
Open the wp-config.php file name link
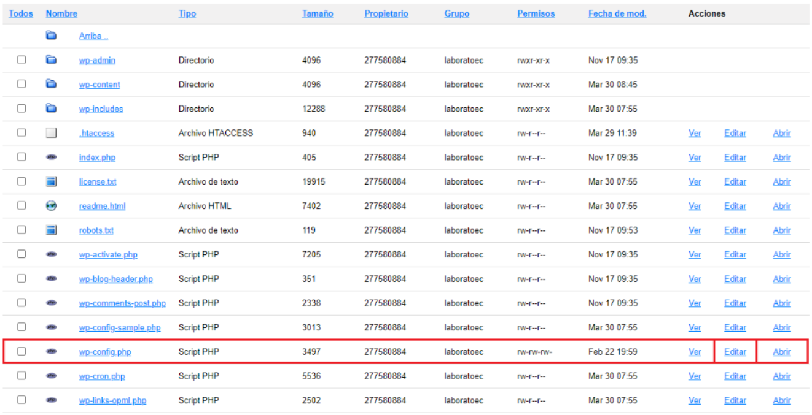point(105,352)
